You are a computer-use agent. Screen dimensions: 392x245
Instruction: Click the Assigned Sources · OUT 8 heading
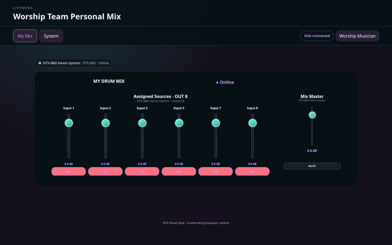(x=160, y=96)
